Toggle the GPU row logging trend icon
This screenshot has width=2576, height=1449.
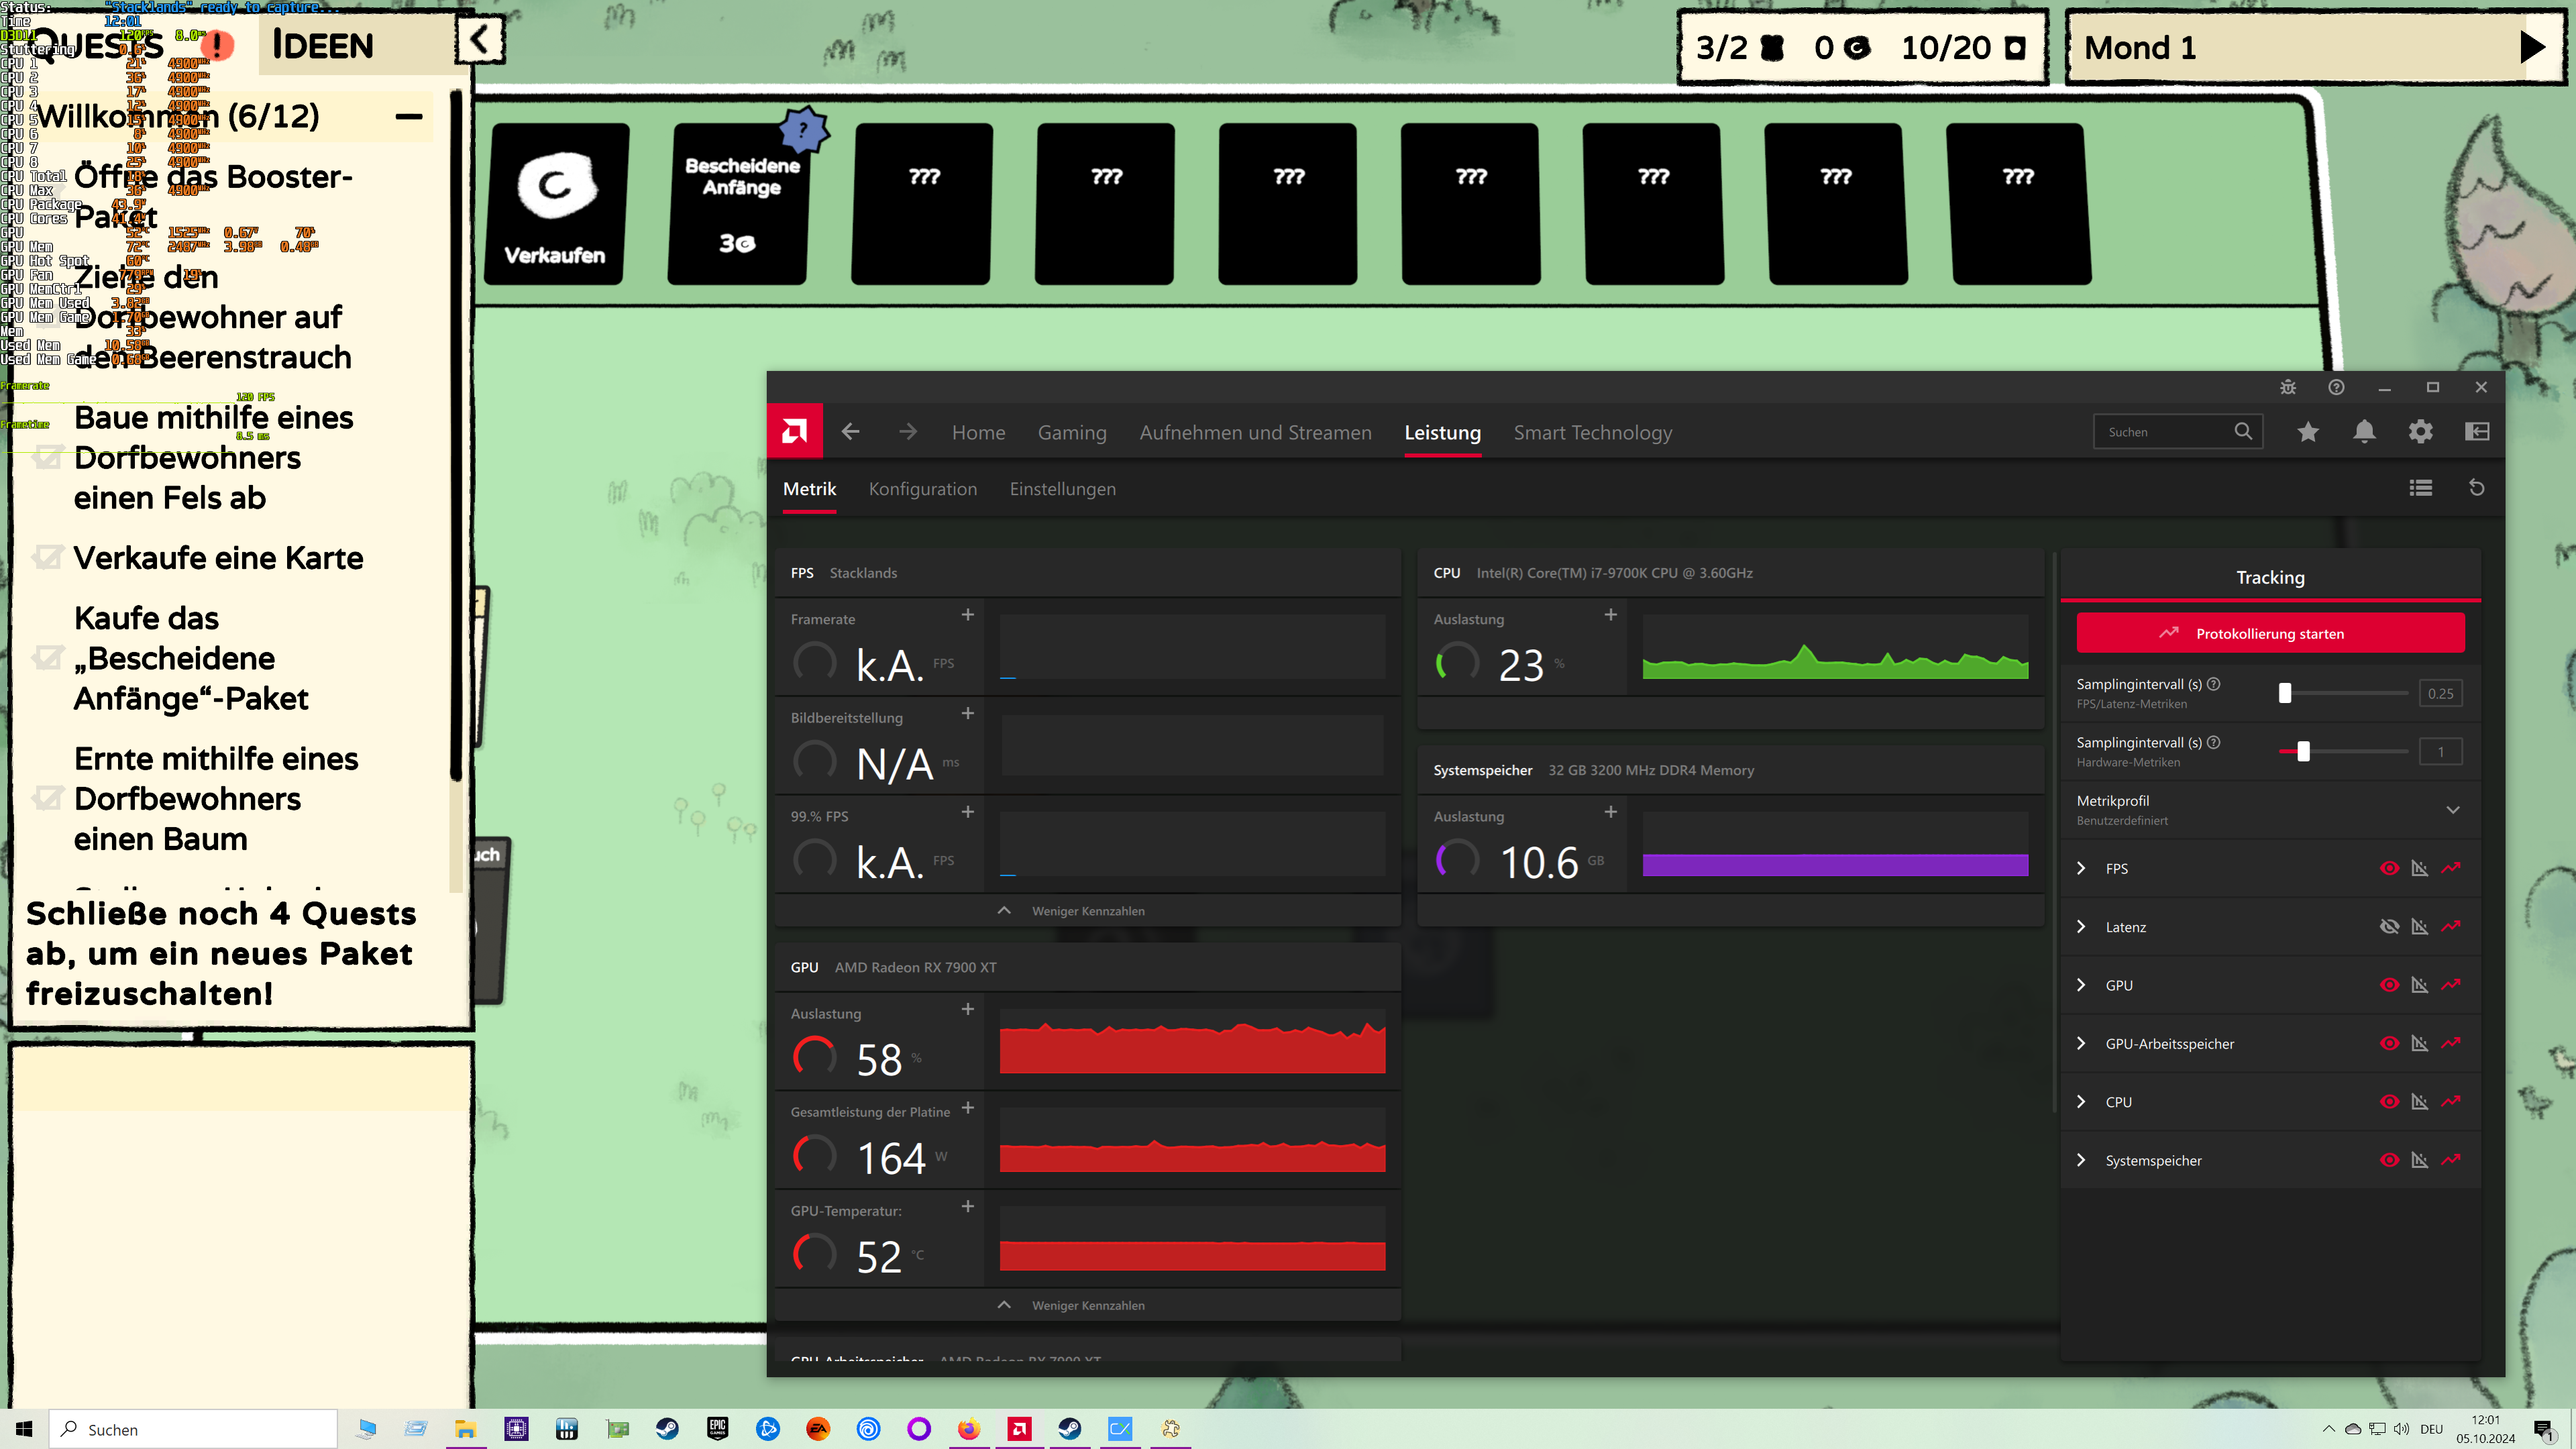2450,985
